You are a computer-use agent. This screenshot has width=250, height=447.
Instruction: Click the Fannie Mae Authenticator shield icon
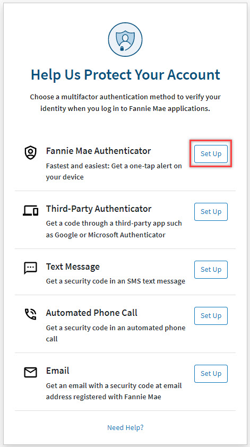(x=30, y=152)
